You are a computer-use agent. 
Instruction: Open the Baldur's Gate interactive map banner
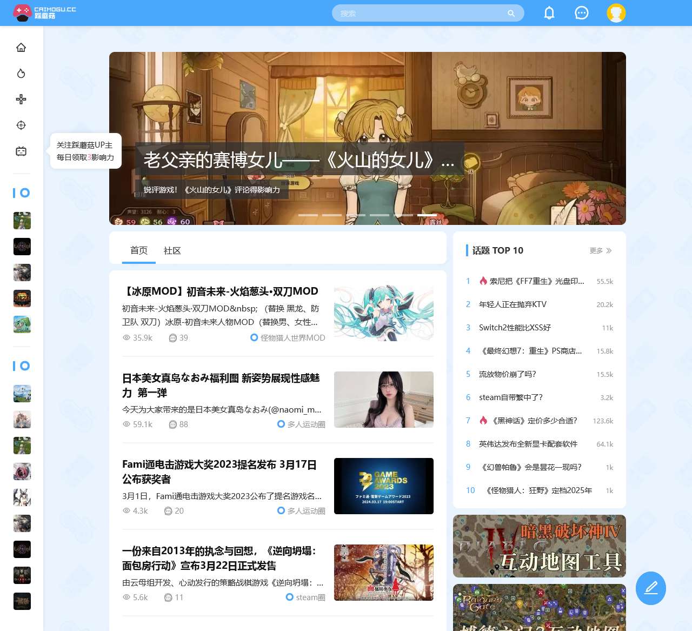tap(540, 608)
